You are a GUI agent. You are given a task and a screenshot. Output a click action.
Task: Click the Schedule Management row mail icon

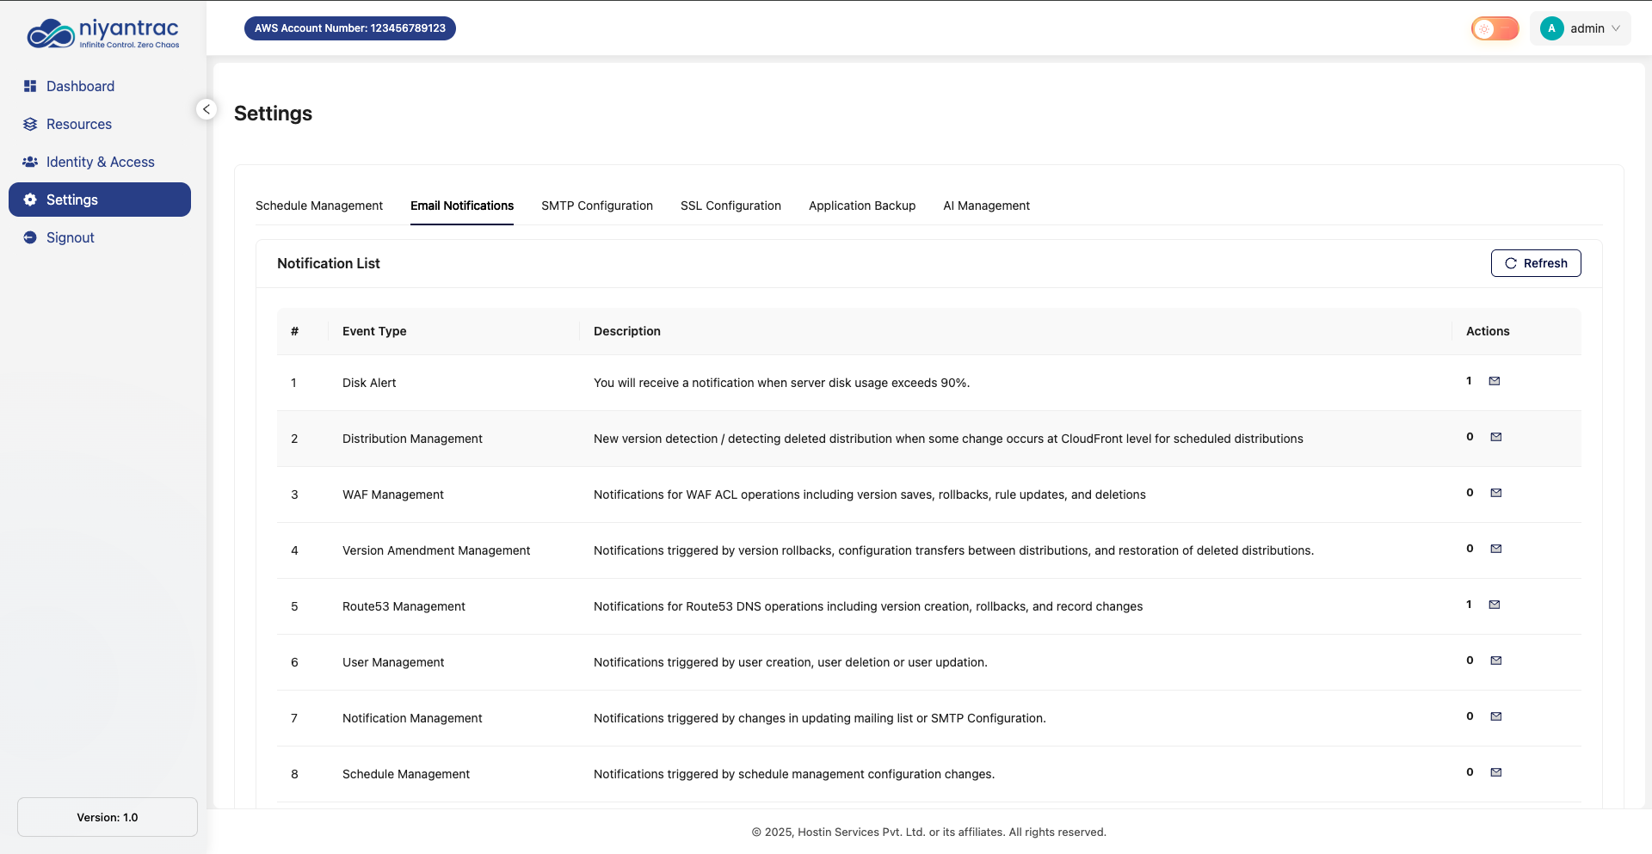[1496, 772]
